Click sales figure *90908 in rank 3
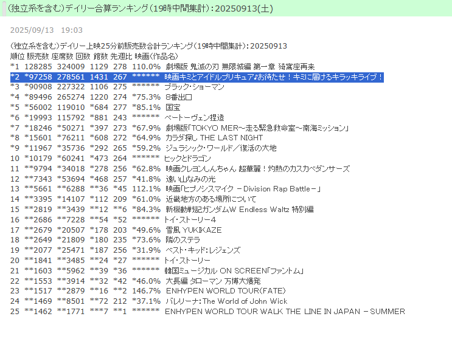 (x=38, y=87)
